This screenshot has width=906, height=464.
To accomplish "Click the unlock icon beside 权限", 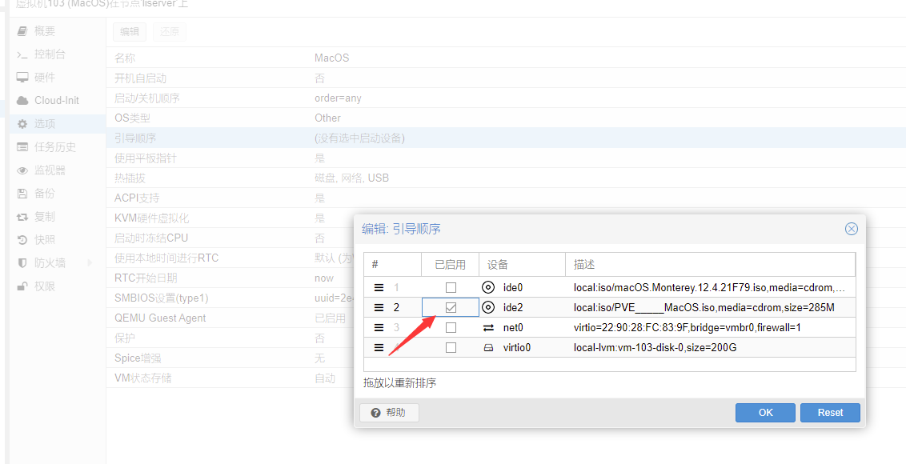I will click(x=22, y=286).
